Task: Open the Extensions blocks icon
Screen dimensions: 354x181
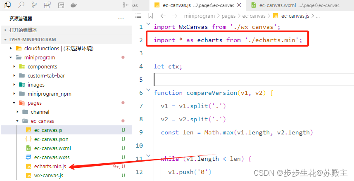Action: [48, 5]
